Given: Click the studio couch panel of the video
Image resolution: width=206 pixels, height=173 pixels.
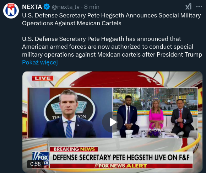Looking at the screenshot, I should [155, 112].
